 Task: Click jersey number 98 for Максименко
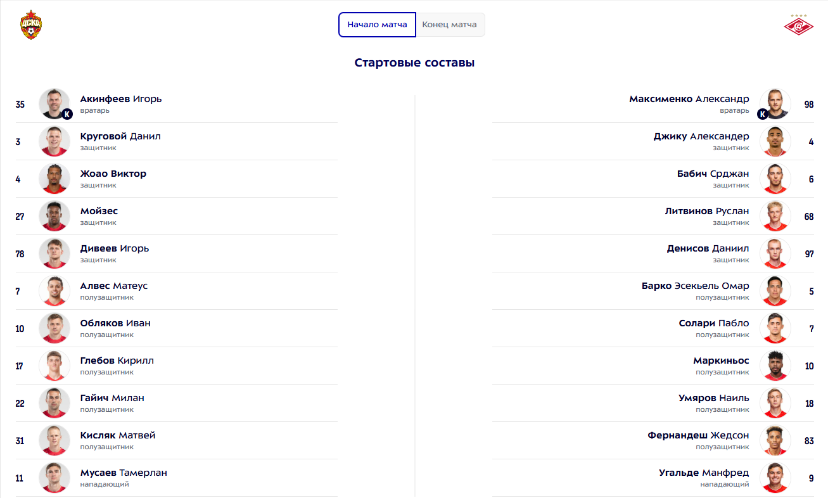[808, 105]
